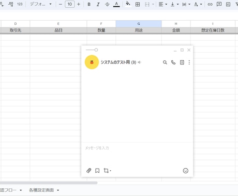Open the 123 number format menu
Image resolution: width=238 pixels, height=196 pixels.
click(x=20, y=4)
